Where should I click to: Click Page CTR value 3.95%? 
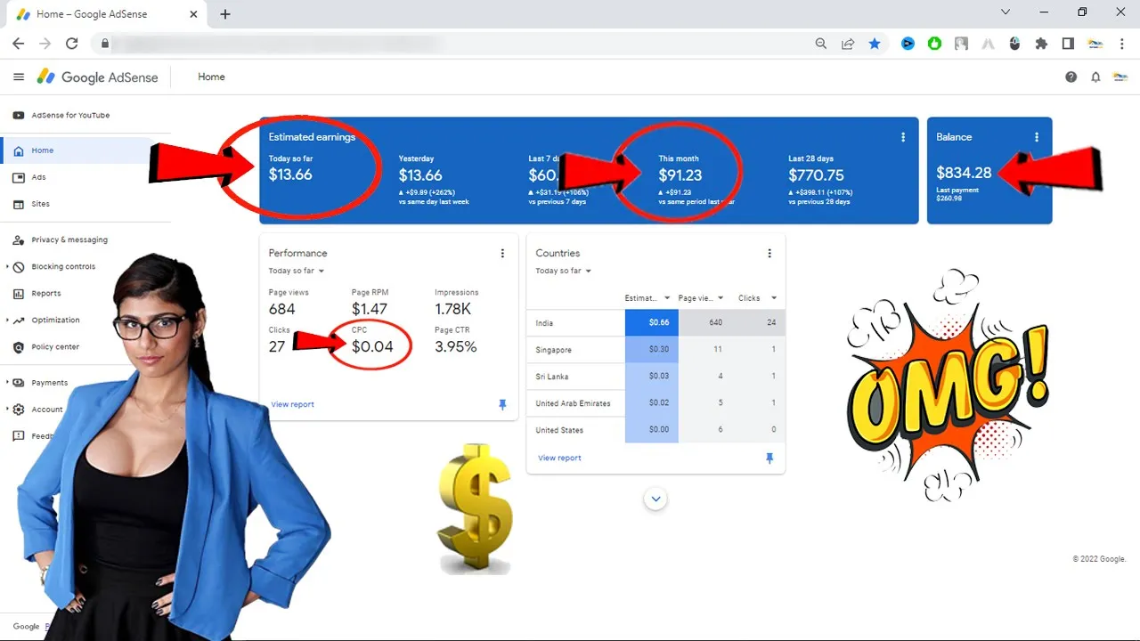coord(456,346)
